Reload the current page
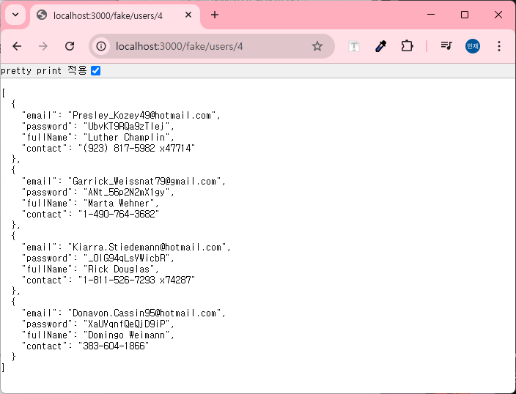516x394 pixels. point(70,46)
